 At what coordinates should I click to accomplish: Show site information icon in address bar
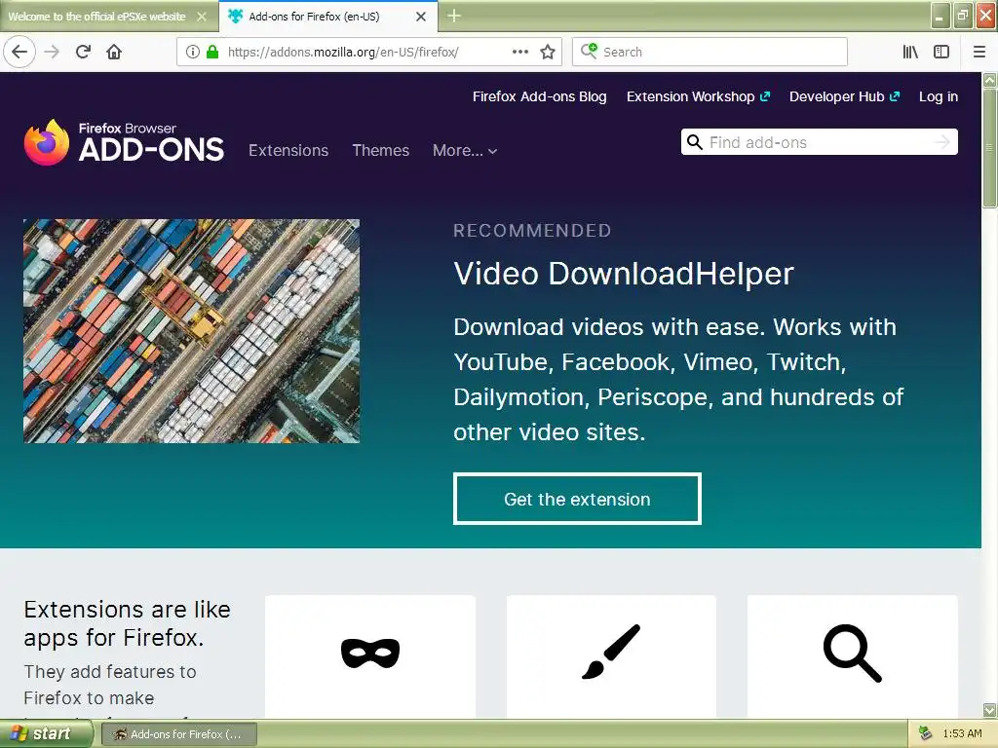[192, 52]
